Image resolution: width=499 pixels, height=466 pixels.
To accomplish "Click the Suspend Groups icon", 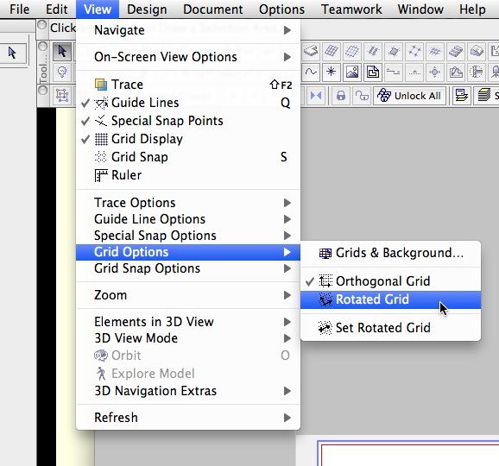I will [x=62, y=96].
